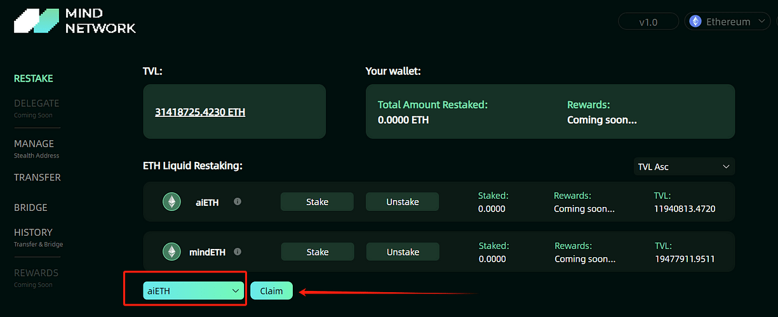
Task: Click the '0.0000 ETH' wallet amount
Action: pyautogui.click(x=403, y=119)
